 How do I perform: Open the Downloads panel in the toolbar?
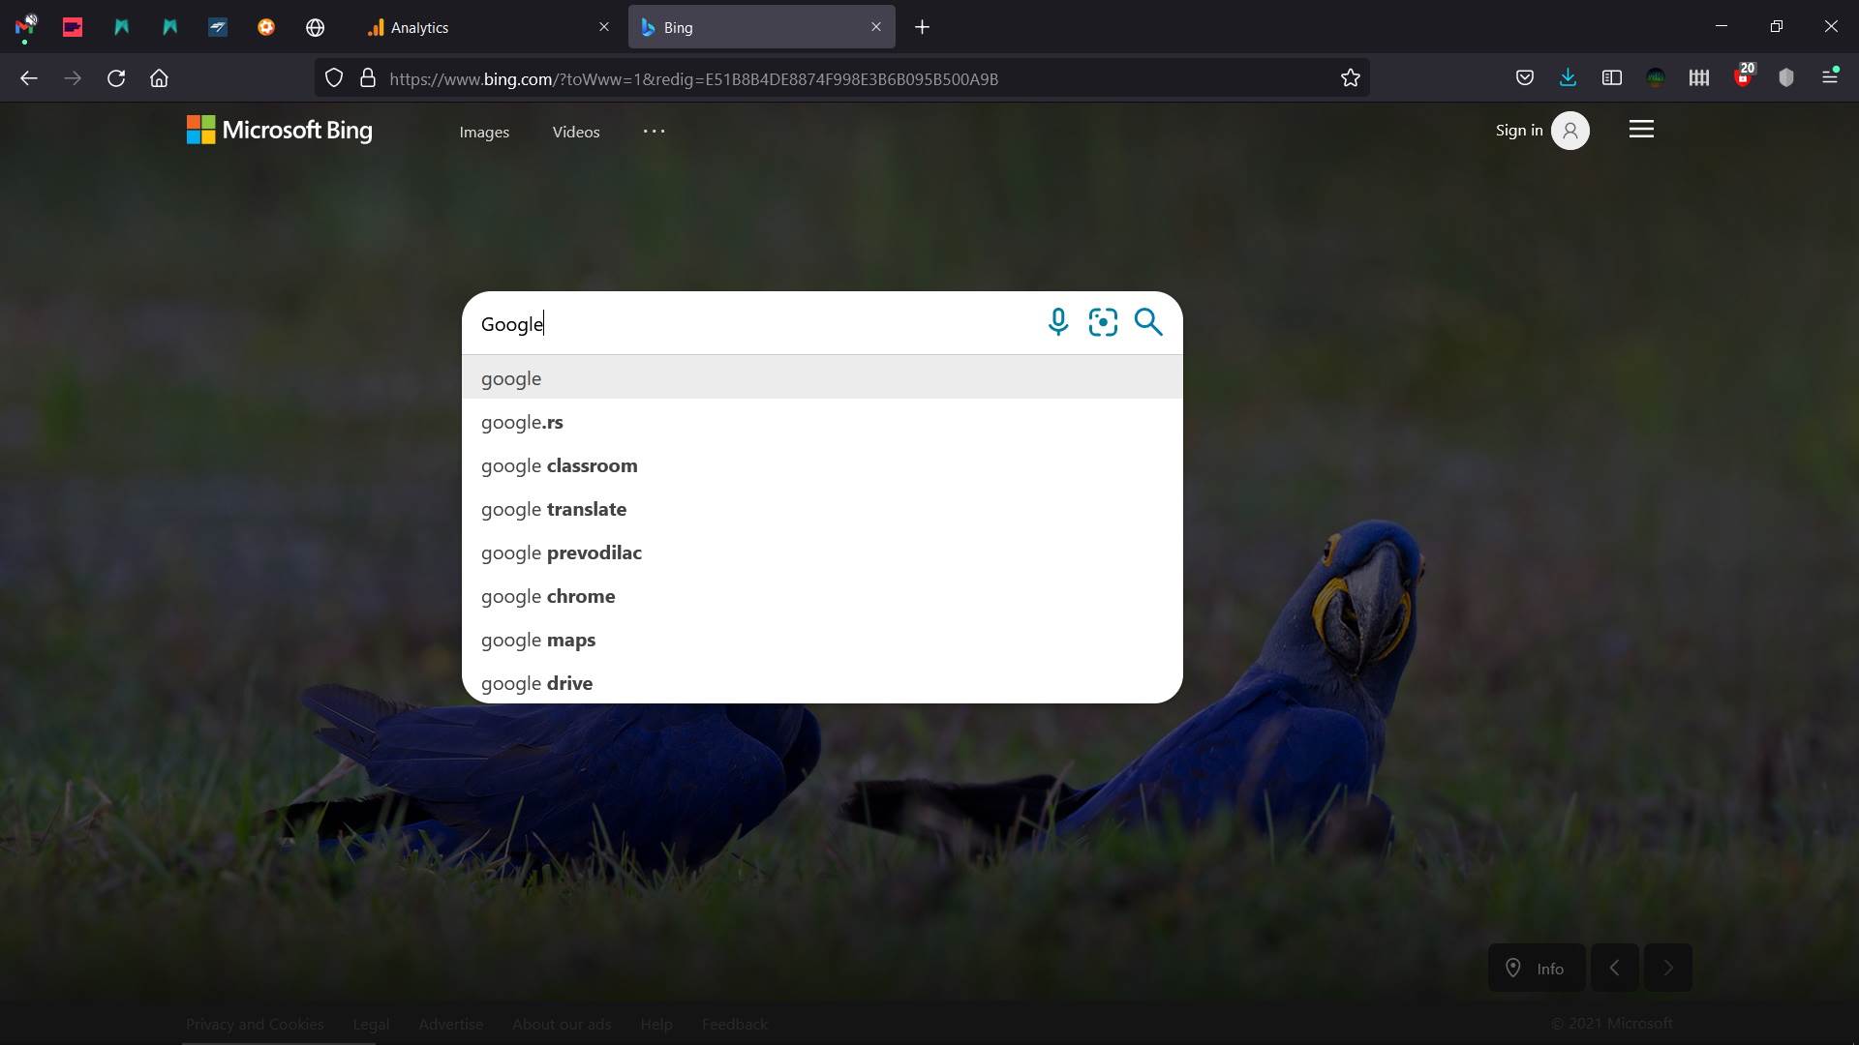click(1568, 77)
